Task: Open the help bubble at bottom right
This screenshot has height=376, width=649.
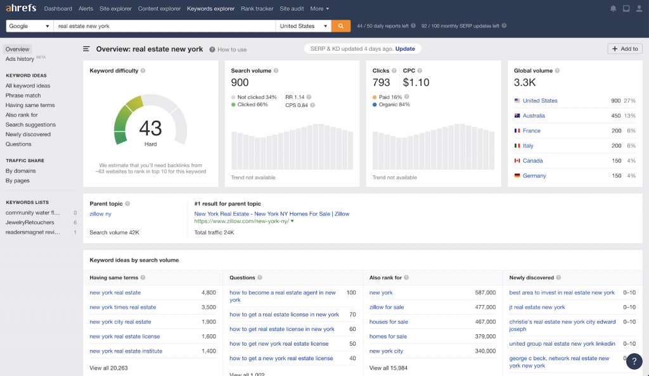Action: (634, 361)
